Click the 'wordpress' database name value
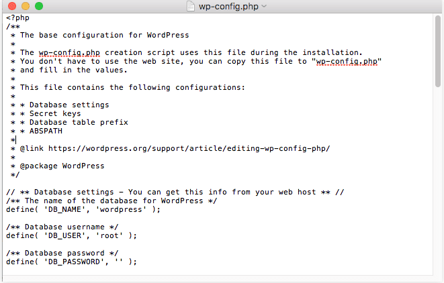The height and width of the screenshot is (283, 444). (124, 209)
